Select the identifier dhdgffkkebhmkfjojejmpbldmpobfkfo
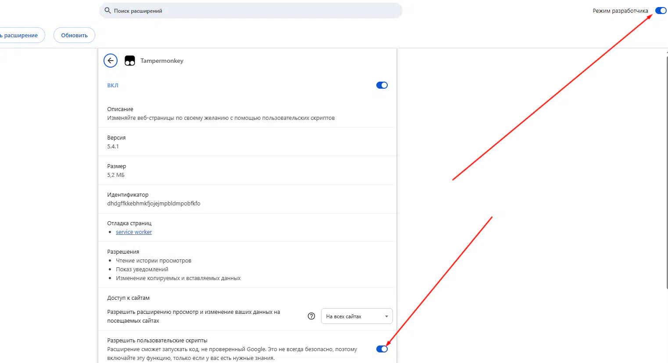This screenshot has width=668, height=363. coord(154,203)
